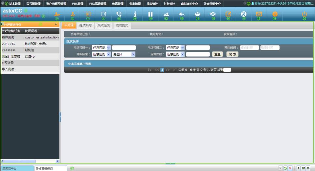Click the pause icon in toolbar
The width and height of the screenshot is (315, 171).
150,14
